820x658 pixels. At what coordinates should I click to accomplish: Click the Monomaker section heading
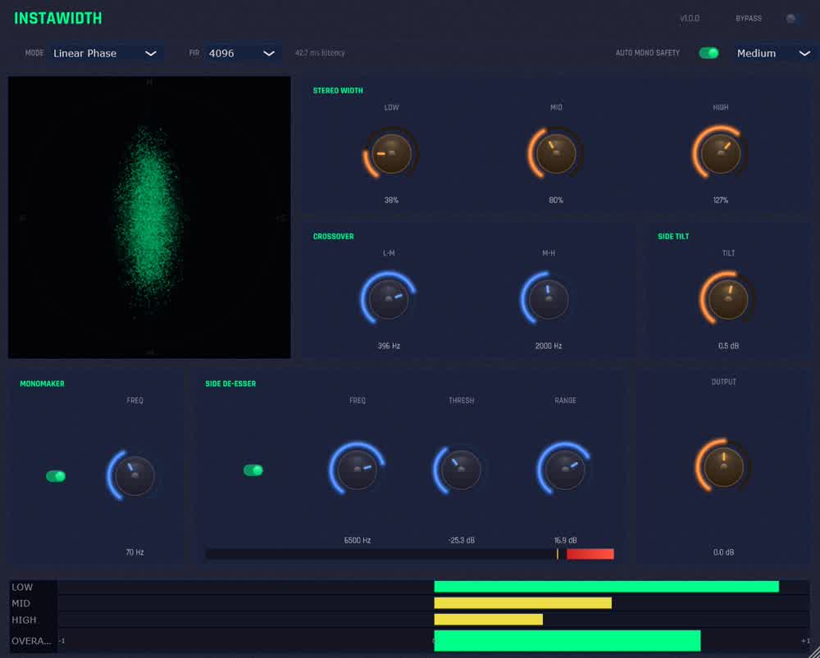pyautogui.click(x=42, y=383)
